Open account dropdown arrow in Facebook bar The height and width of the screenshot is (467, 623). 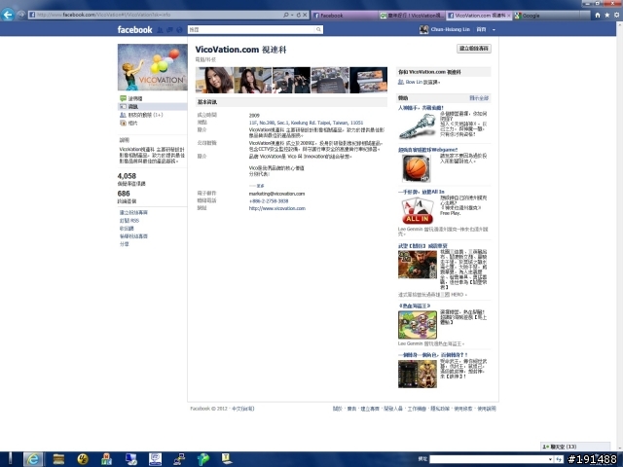(494, 30)
